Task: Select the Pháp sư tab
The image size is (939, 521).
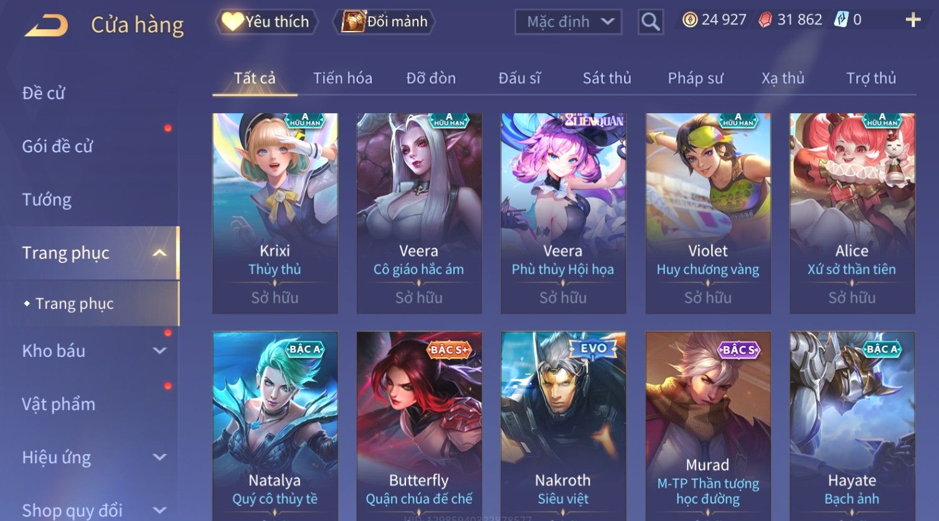Action: [696, 78]
